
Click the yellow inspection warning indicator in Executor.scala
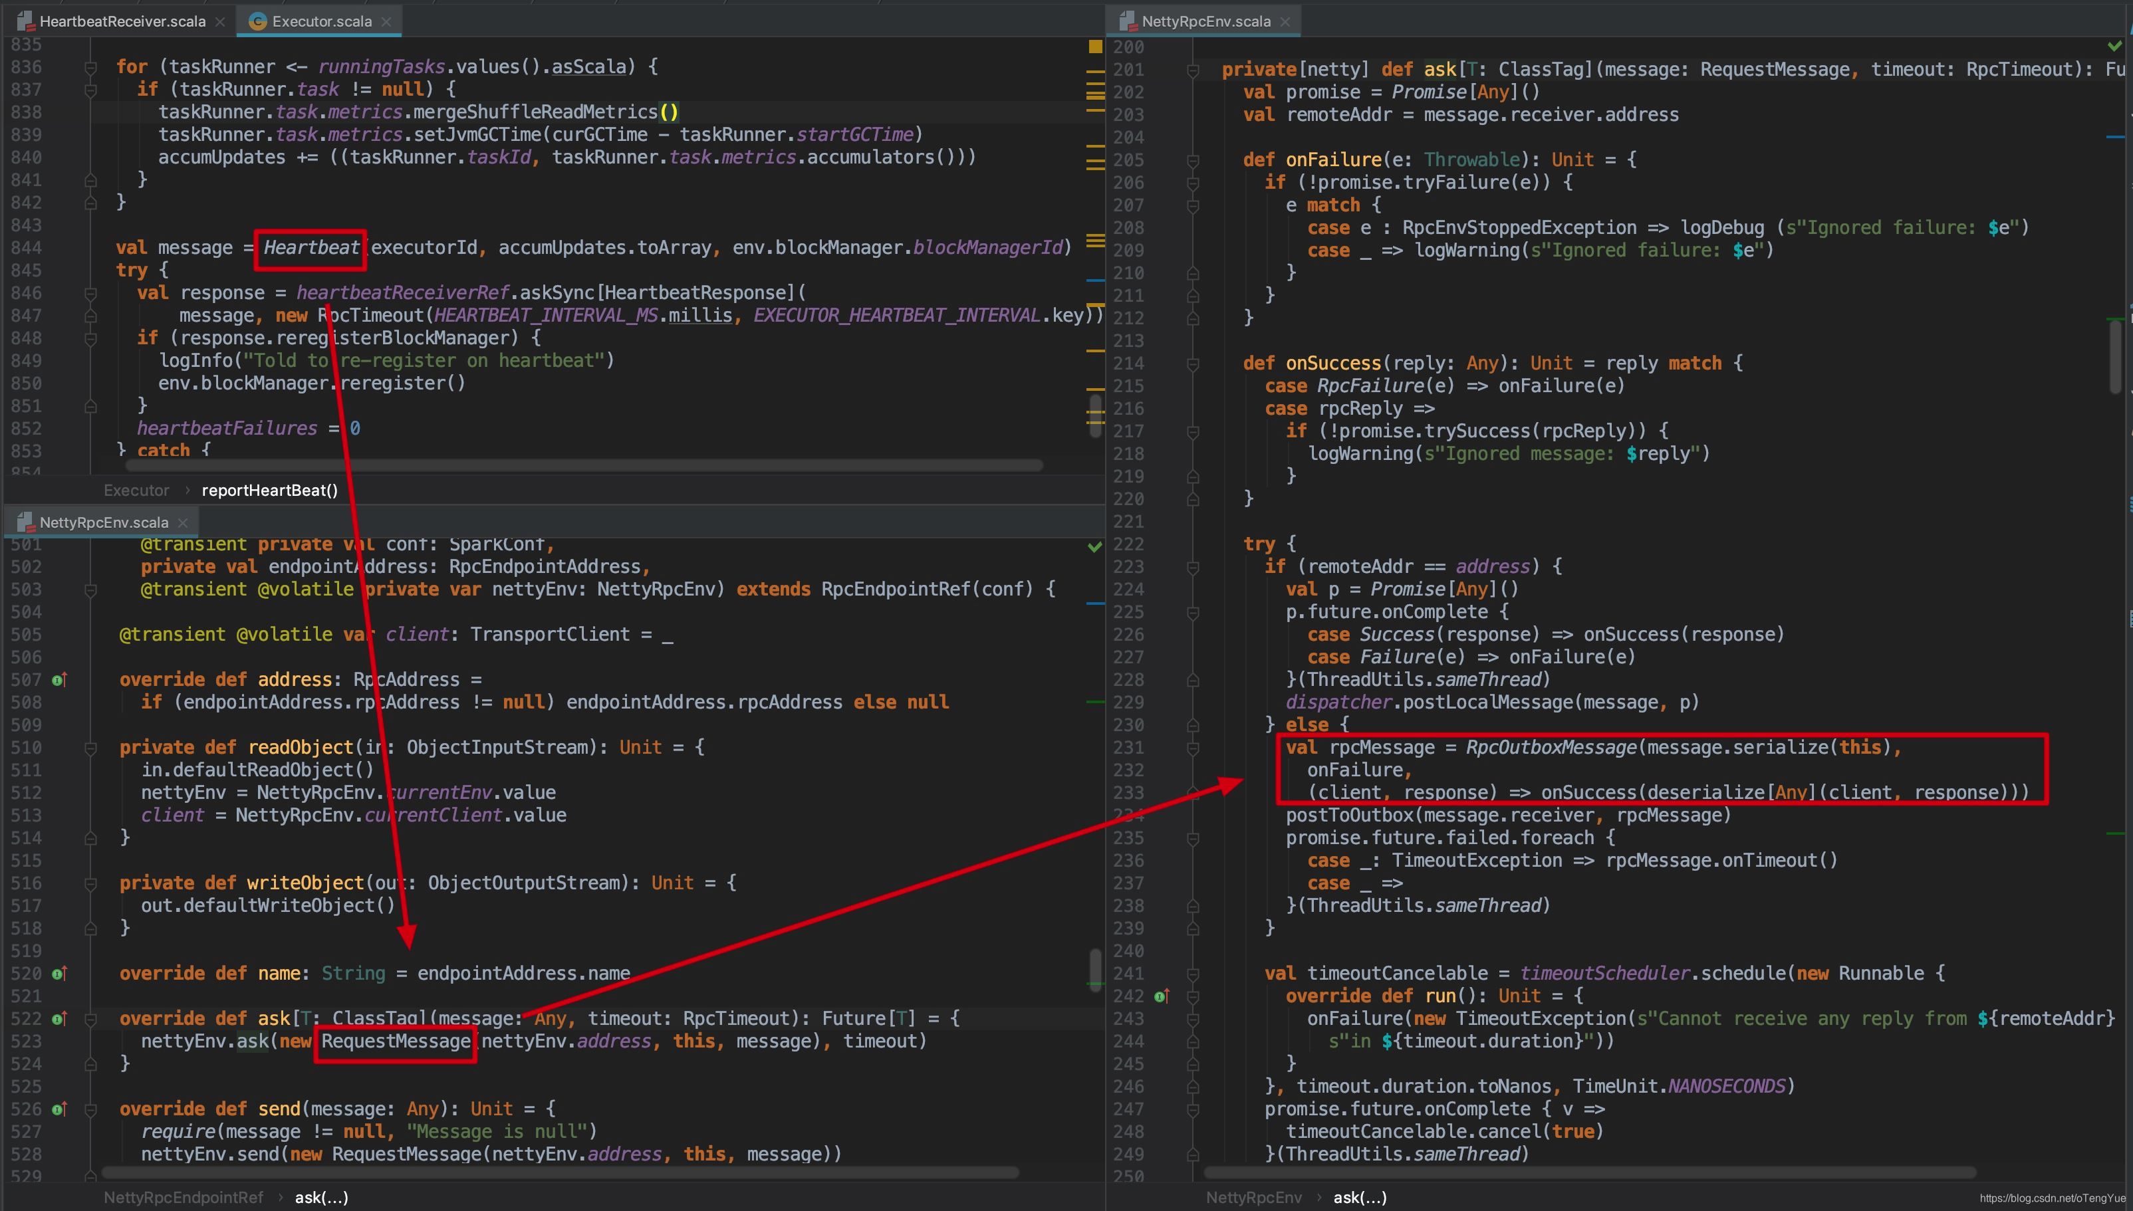coord(1096,47)
